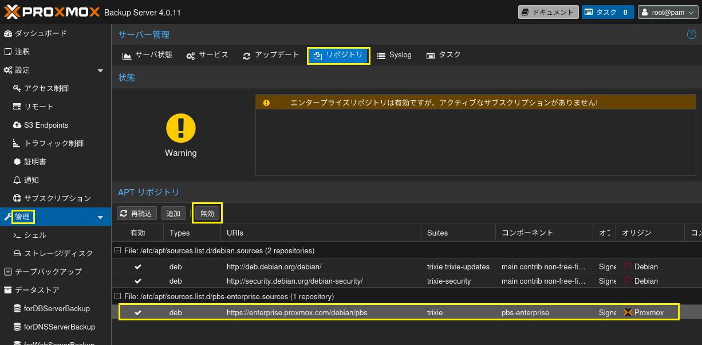Open the タスク task list button
The height and width of the screenshot is (345, 702).
click(x=608, y=12)
